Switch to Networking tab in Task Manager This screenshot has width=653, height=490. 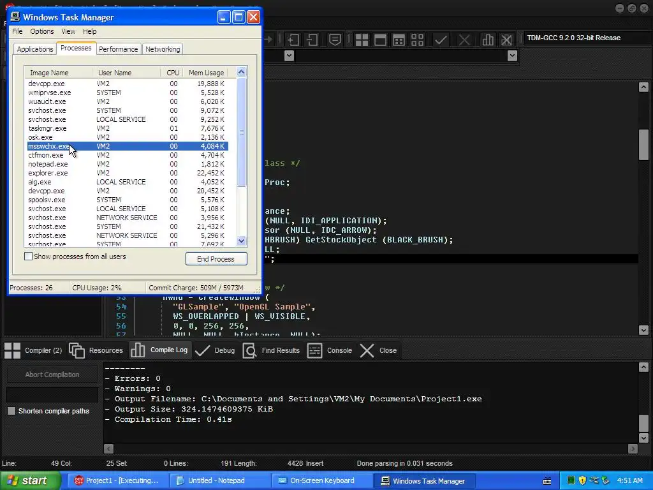163,49
